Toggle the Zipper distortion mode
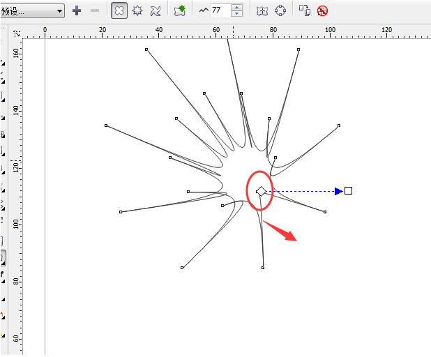 coord(137,10)
